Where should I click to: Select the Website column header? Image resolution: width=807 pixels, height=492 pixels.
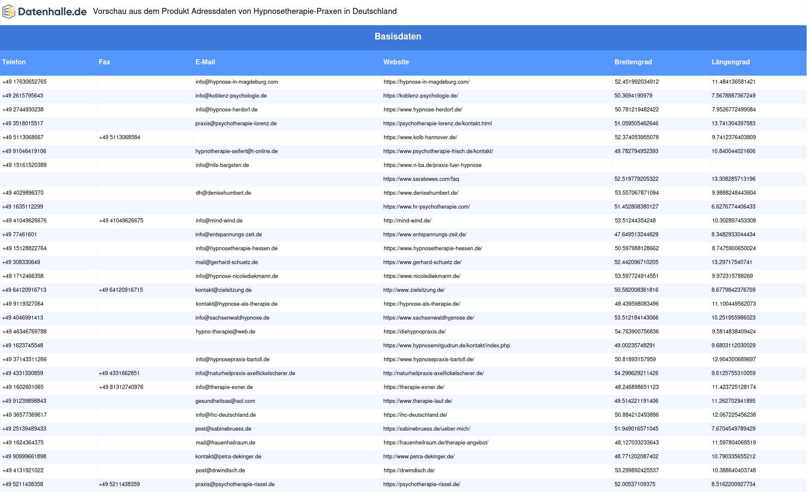tap(396, 62)
